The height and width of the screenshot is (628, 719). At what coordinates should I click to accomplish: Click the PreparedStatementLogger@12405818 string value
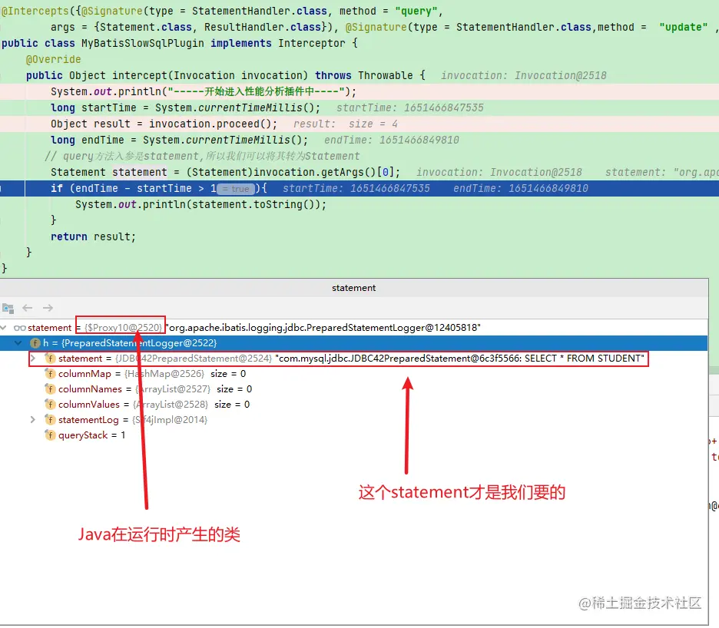click(x=323, y=328)
